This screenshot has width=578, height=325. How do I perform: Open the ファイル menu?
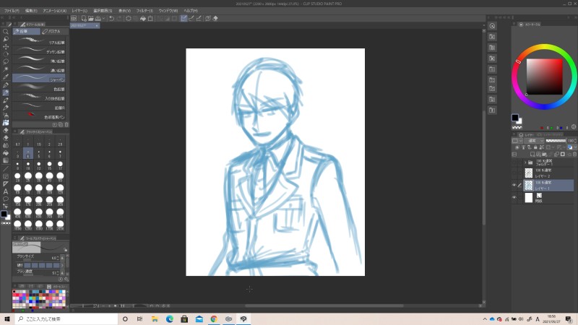click(x=12, y=11)
